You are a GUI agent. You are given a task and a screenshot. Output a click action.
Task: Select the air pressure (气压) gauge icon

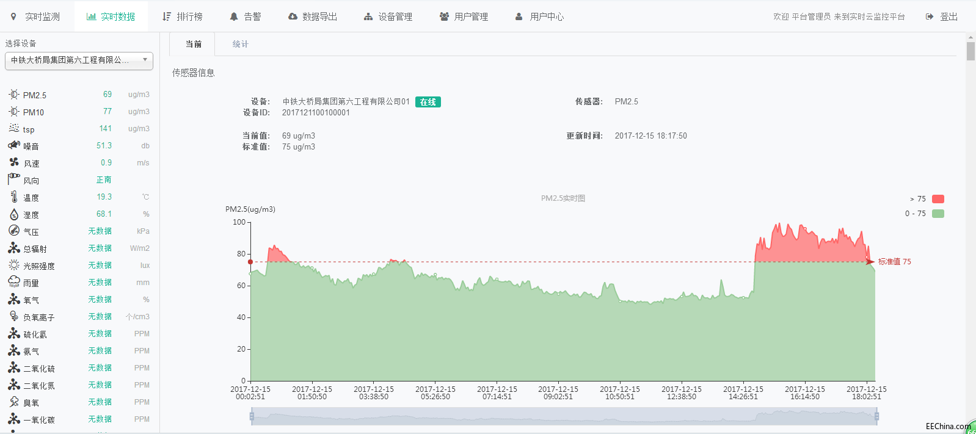pos(14,231)
